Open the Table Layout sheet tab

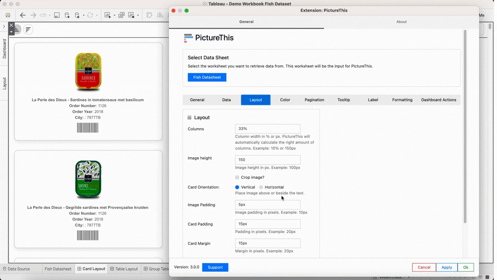pyautogui.click(x=124, y=269)
